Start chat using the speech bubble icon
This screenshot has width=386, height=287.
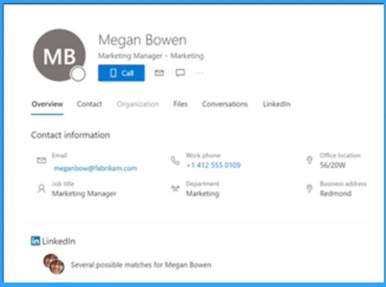(180, 73)
